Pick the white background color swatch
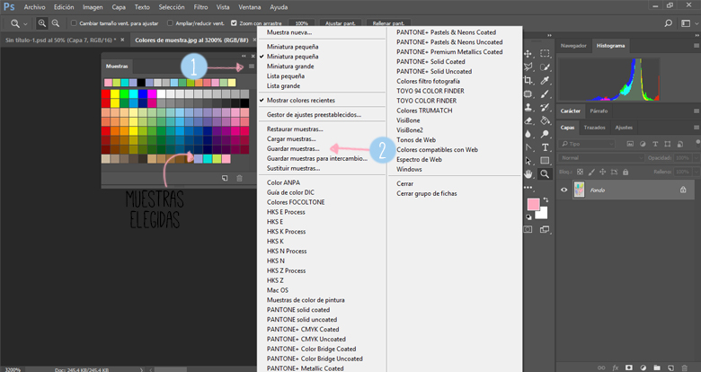 pos(543,215)
